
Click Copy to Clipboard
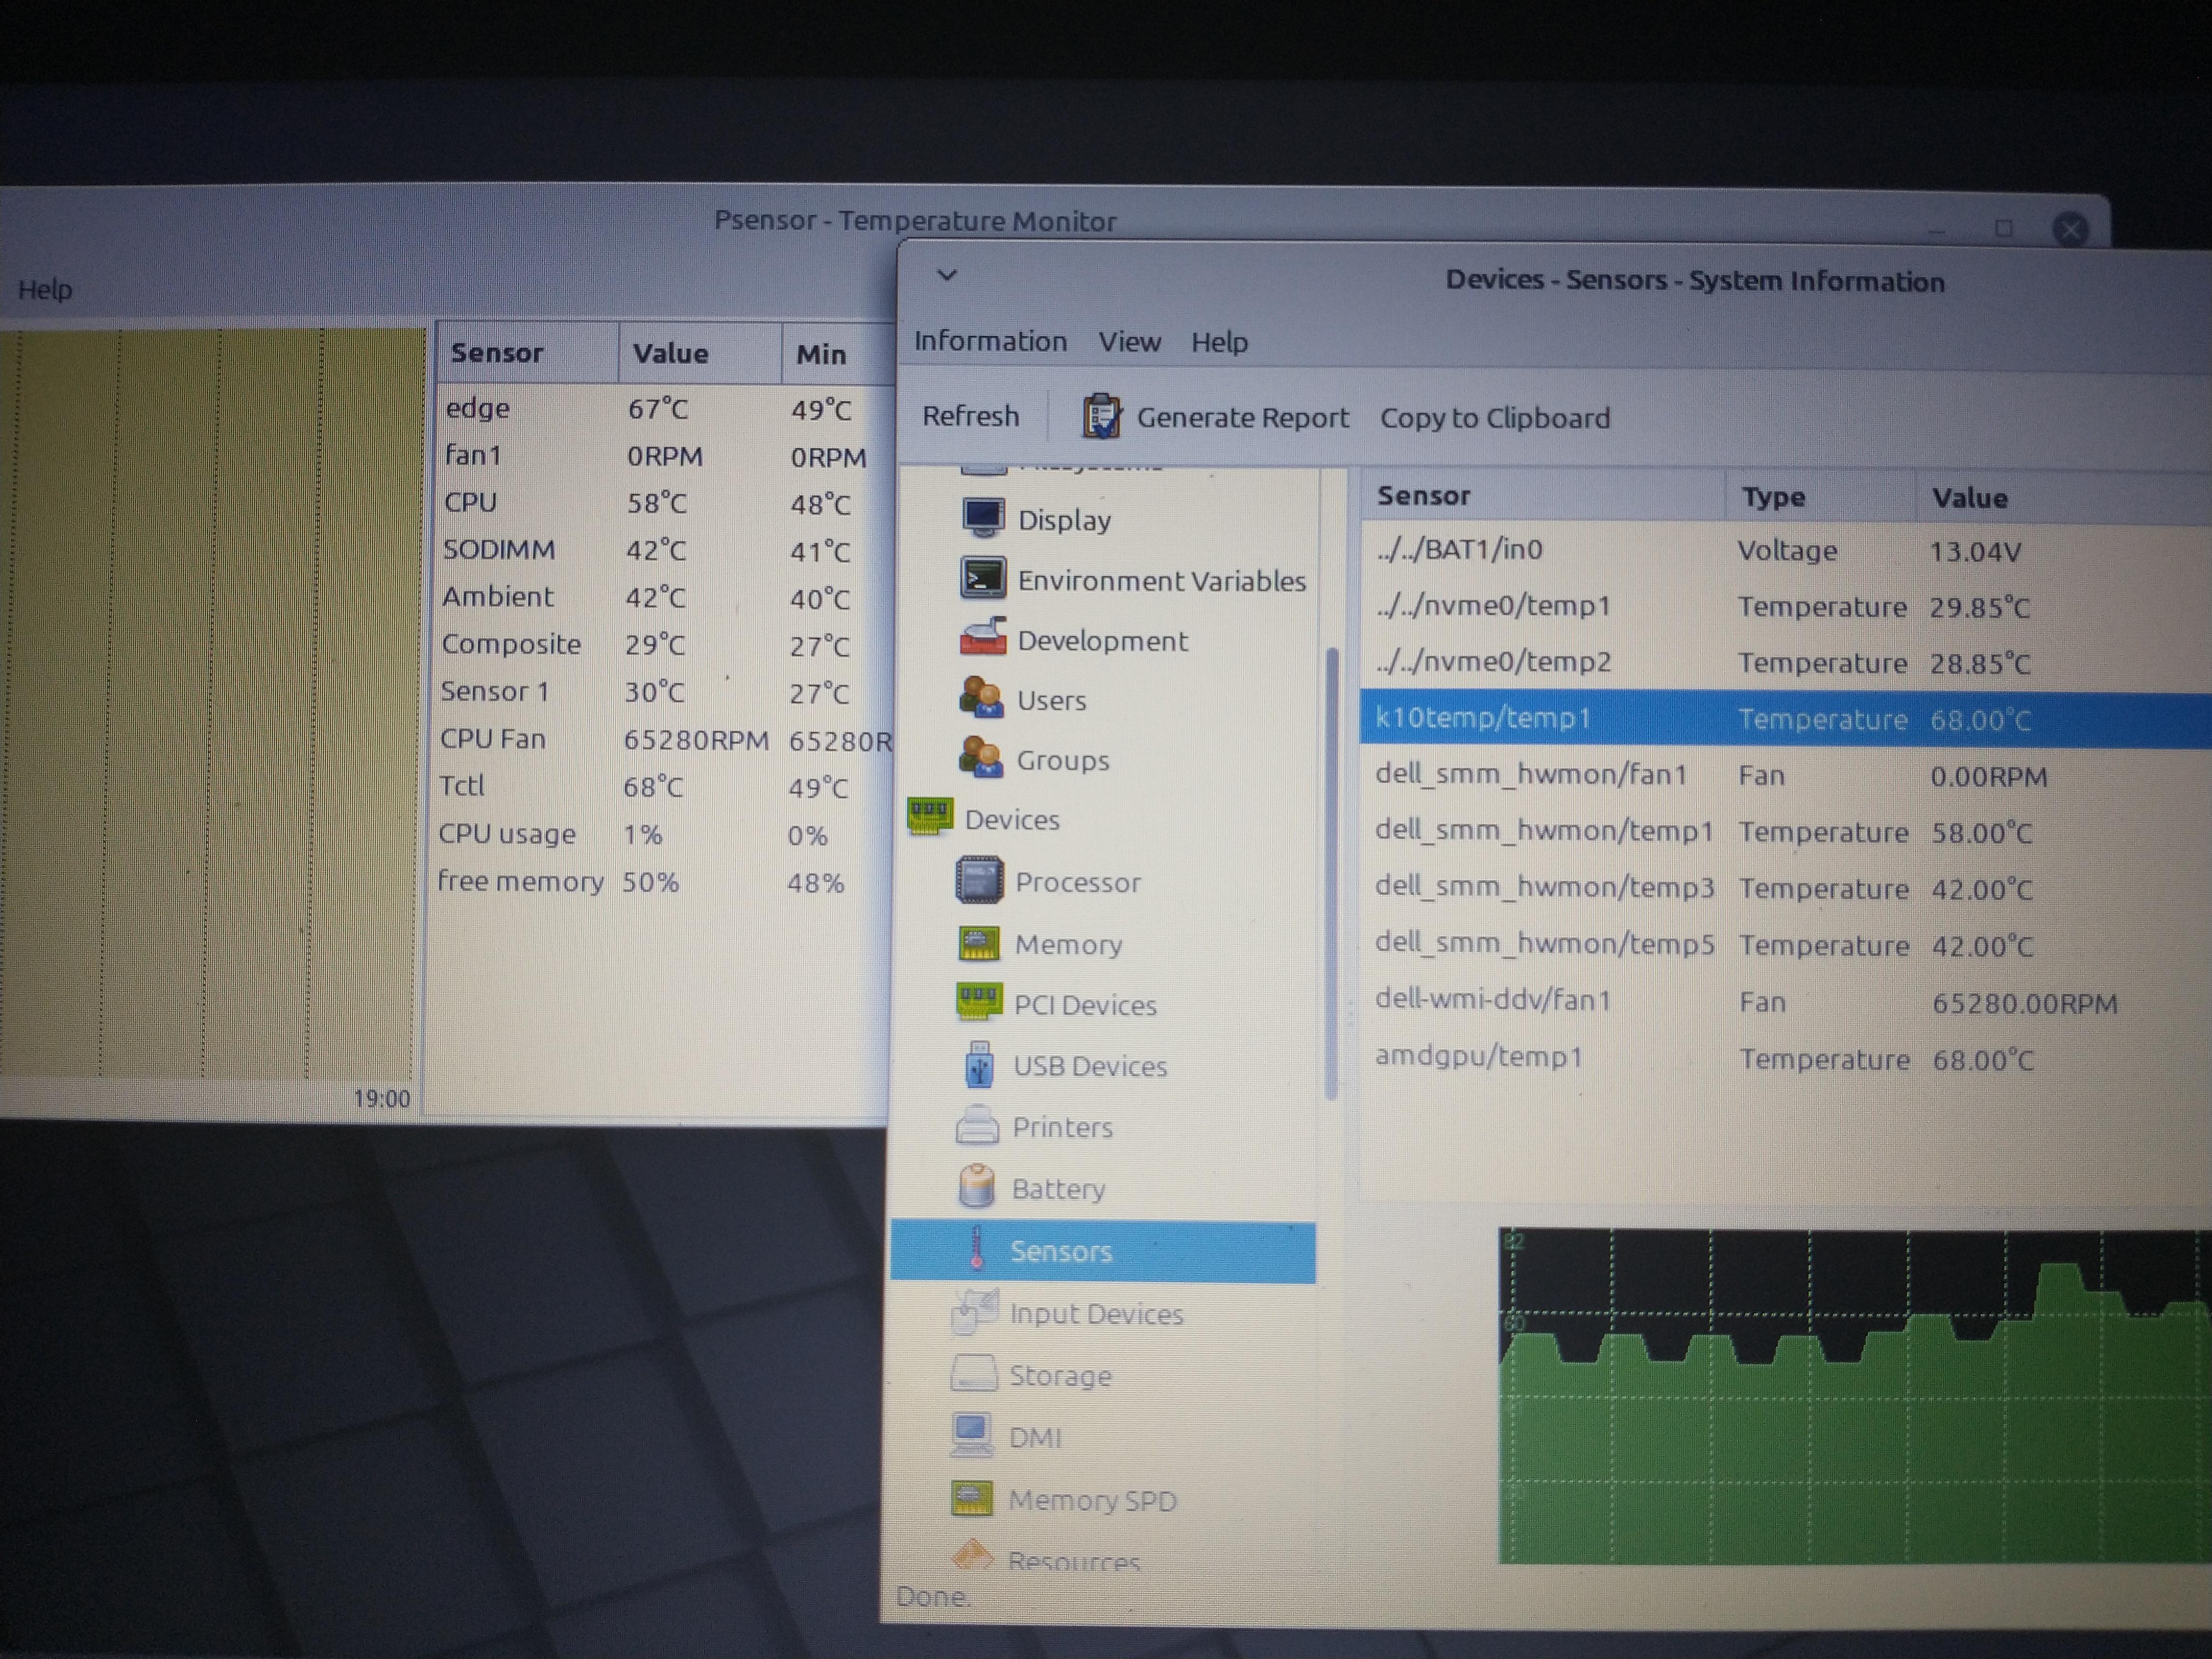(x=1494, y=418)
